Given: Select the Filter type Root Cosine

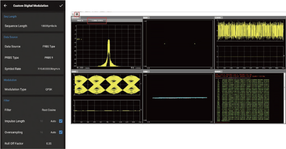Looking at the screenshot, I should pos(49,110).
